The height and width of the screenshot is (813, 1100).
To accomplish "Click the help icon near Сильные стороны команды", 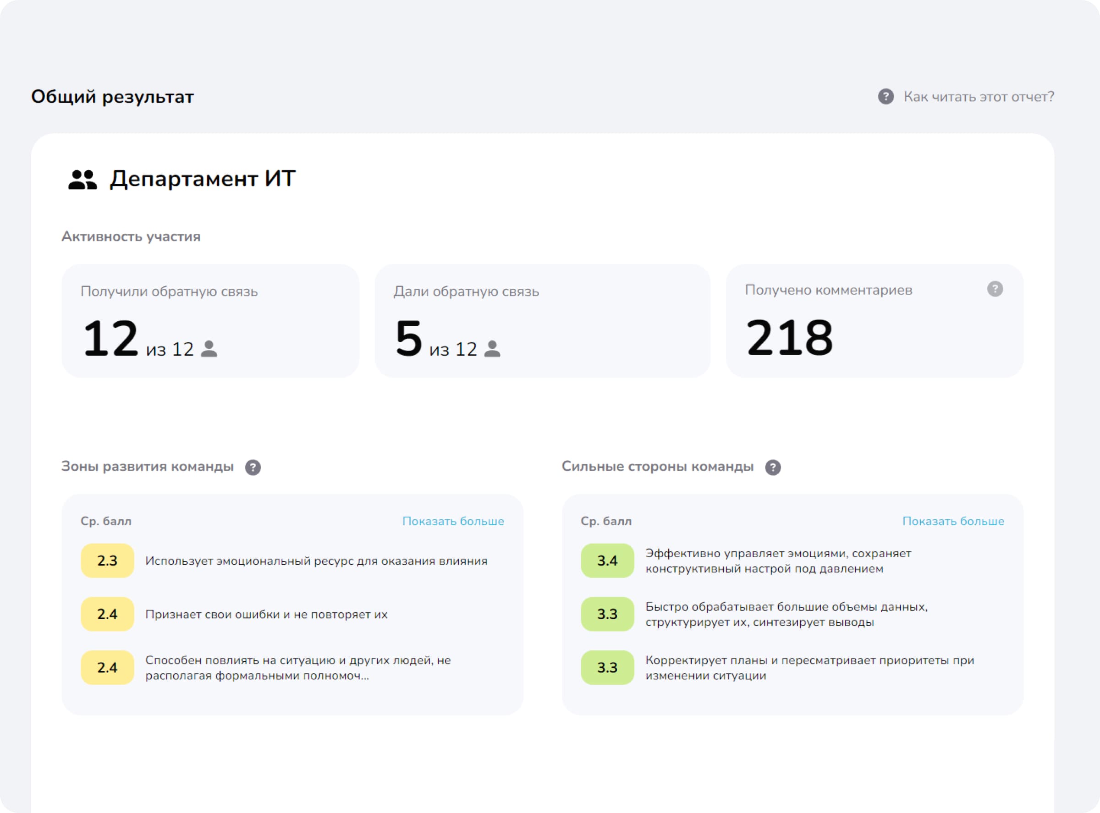I will 774,468.
